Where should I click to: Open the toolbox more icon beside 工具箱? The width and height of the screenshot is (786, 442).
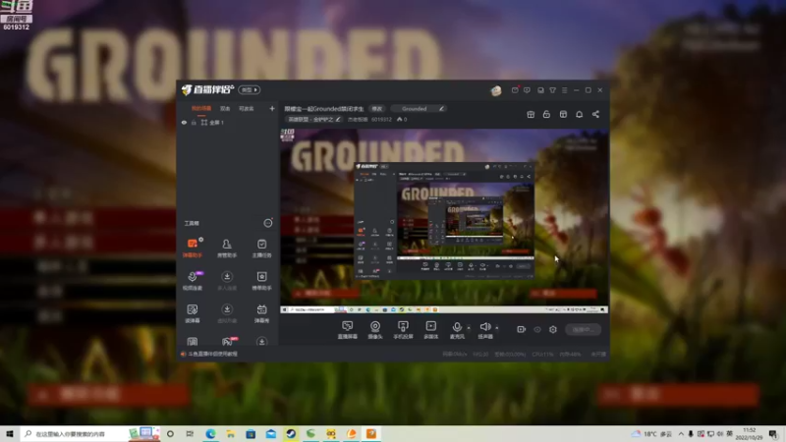pyautogui.click(x=268, y=223)
